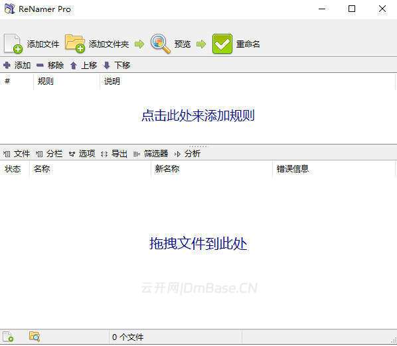Viewport: 397px width, 346px height.
Task: Sort files by the 新名称 column header
Action: pos(212,168)
